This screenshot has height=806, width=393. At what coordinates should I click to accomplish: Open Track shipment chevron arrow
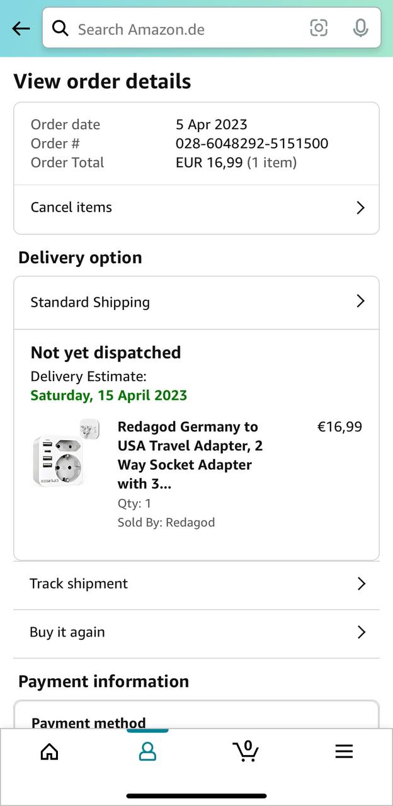pyautogui.click(x=361, y=584)
